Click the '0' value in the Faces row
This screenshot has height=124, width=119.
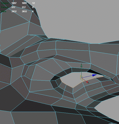pyautogui.click(x=33, y=7)
